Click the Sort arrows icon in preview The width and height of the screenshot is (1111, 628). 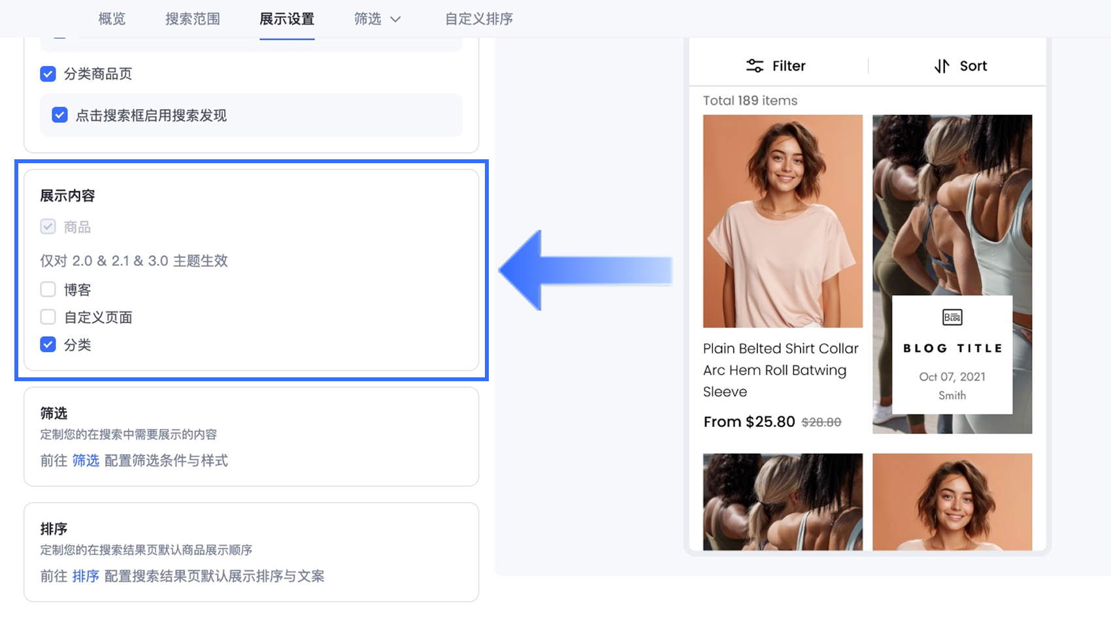[942, 66]
